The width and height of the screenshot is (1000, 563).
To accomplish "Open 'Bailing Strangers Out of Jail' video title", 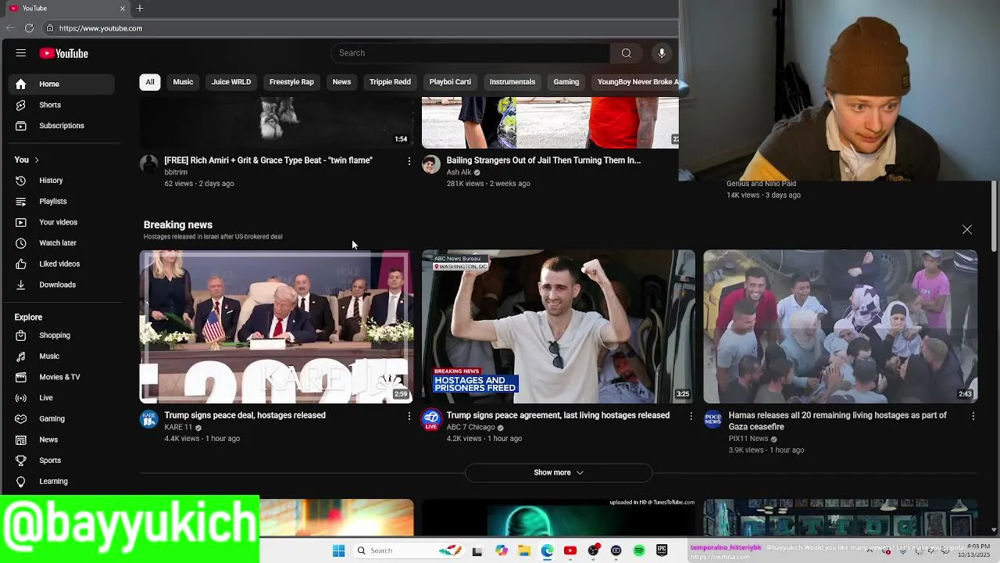I will coord(544,160).
